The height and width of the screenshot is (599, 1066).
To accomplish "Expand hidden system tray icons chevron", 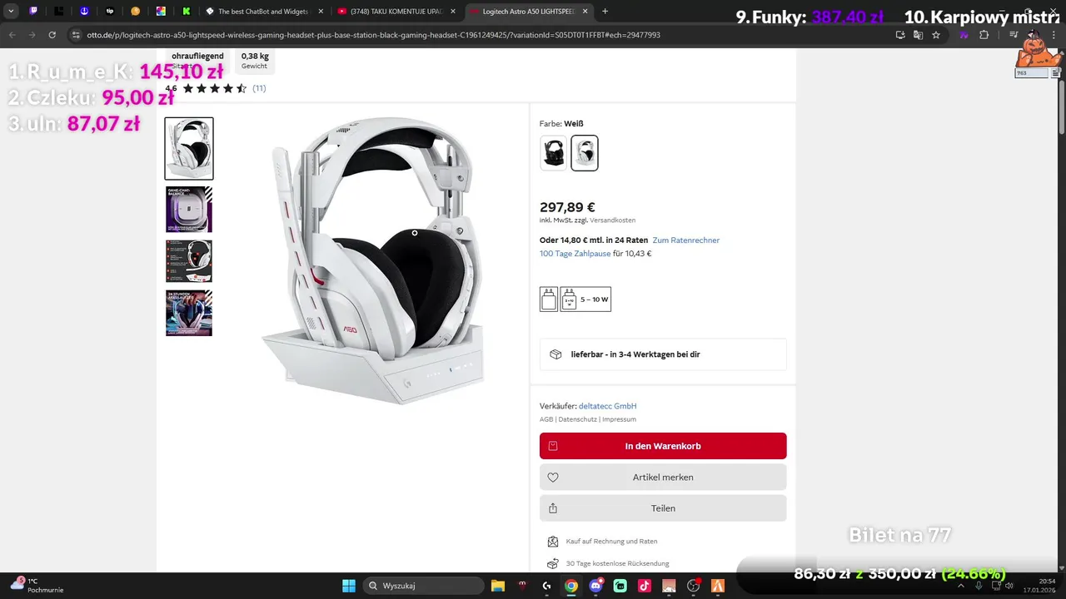I will click(x=961, y=586).
